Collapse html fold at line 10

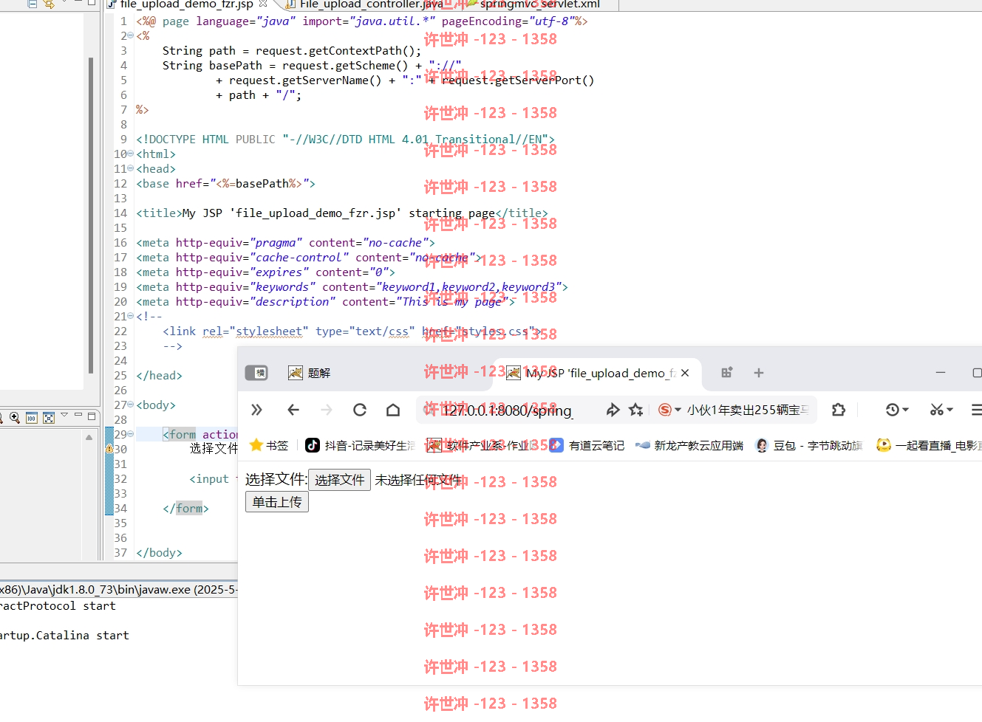(x=131, y=154)
